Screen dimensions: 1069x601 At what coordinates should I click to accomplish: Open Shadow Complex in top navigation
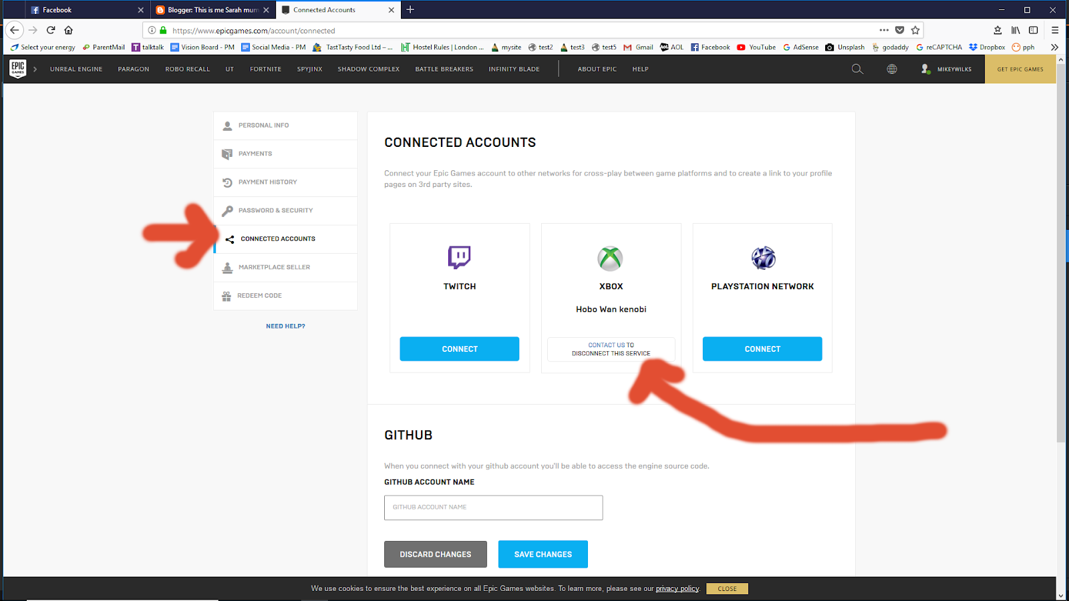click(x=369, y=69)
